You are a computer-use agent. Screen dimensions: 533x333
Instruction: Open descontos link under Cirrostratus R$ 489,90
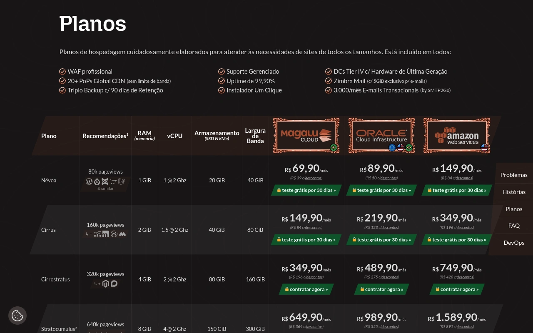pos(390,277)
